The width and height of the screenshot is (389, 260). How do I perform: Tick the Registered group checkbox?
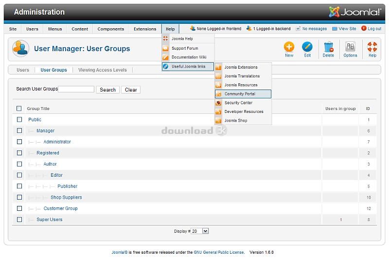pos(19,153)
